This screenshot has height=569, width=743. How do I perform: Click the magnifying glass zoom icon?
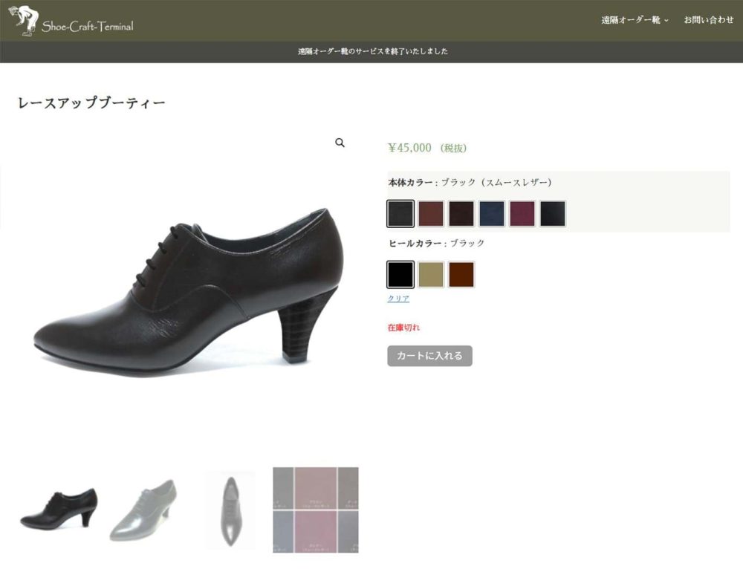[340, 143]
